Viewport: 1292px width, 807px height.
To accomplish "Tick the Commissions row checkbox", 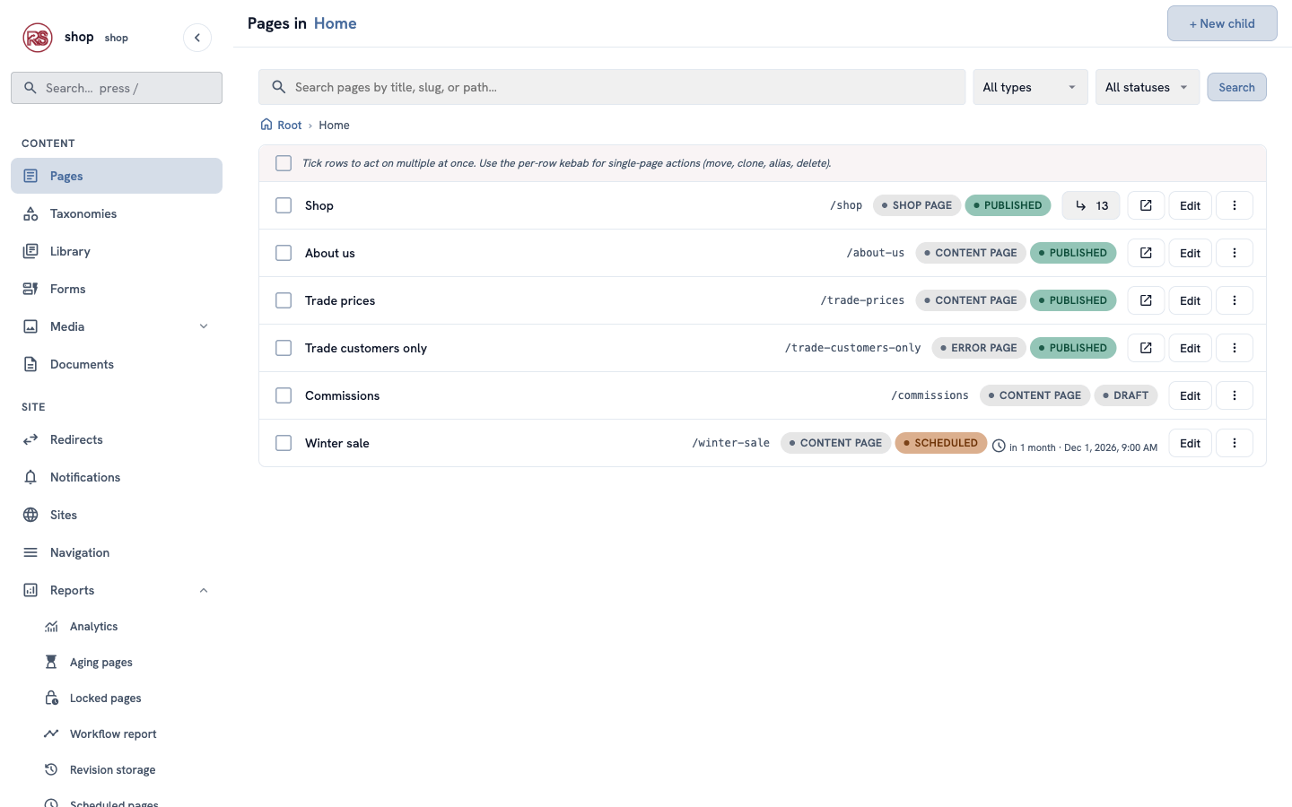I will point(284,395).
